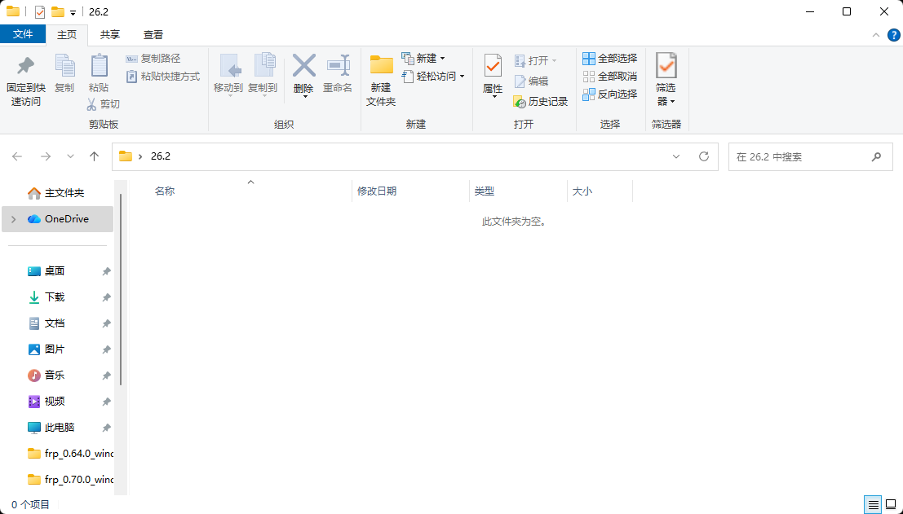Open the Copy to menu in Organize group
The image size is (903, 514).
tap(263, 75)
